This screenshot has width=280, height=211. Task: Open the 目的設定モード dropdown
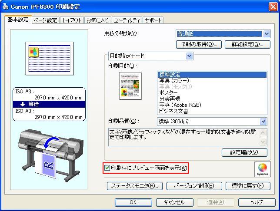151,56
